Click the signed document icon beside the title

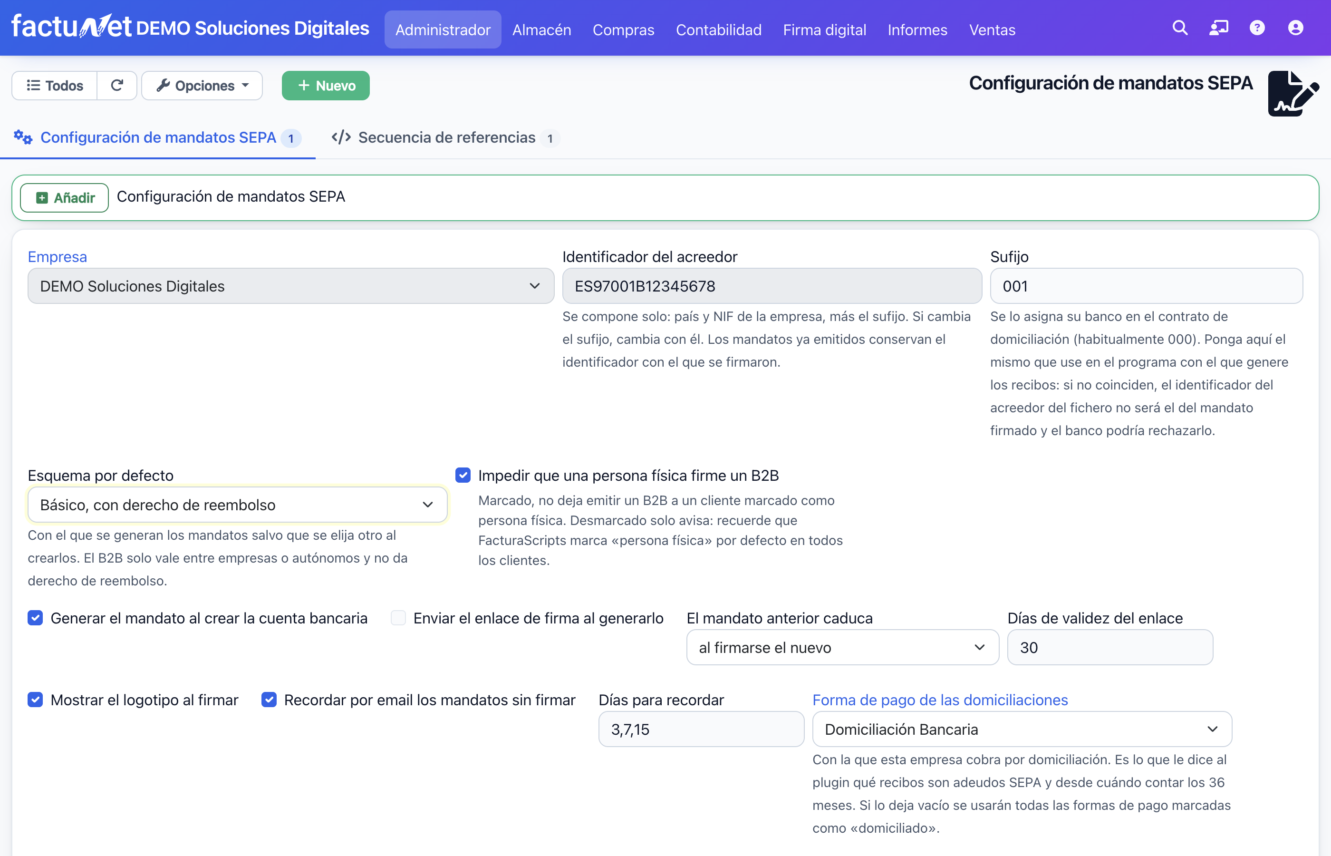[1293, 93]
